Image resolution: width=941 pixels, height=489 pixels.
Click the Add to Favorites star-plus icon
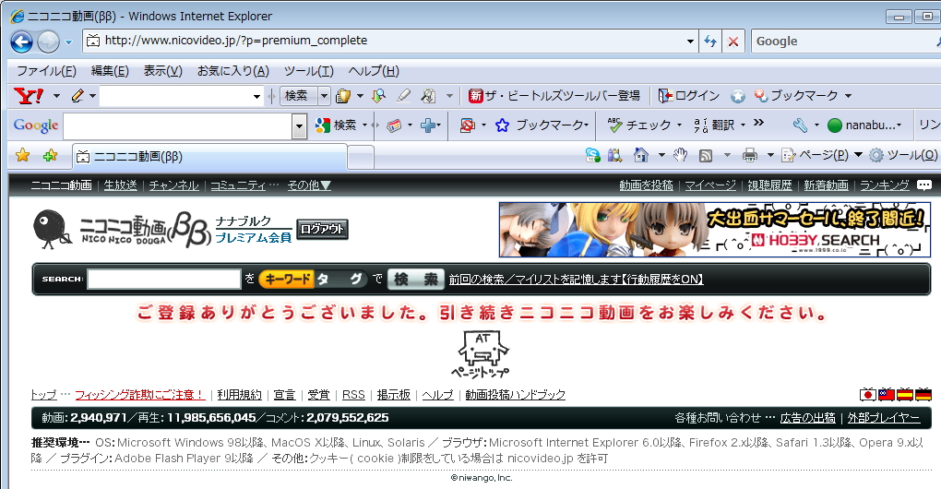[50, 155]
